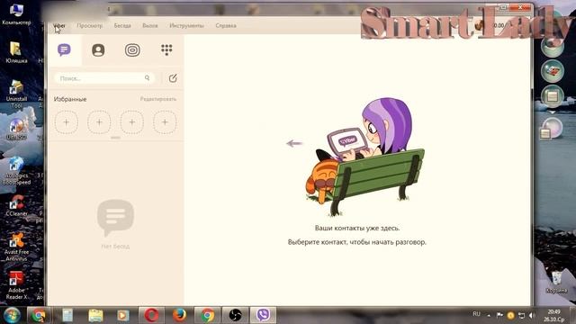Screen dimensions: 576x324
Task: Open Viber from the taskbar
Action: (263, 315)
